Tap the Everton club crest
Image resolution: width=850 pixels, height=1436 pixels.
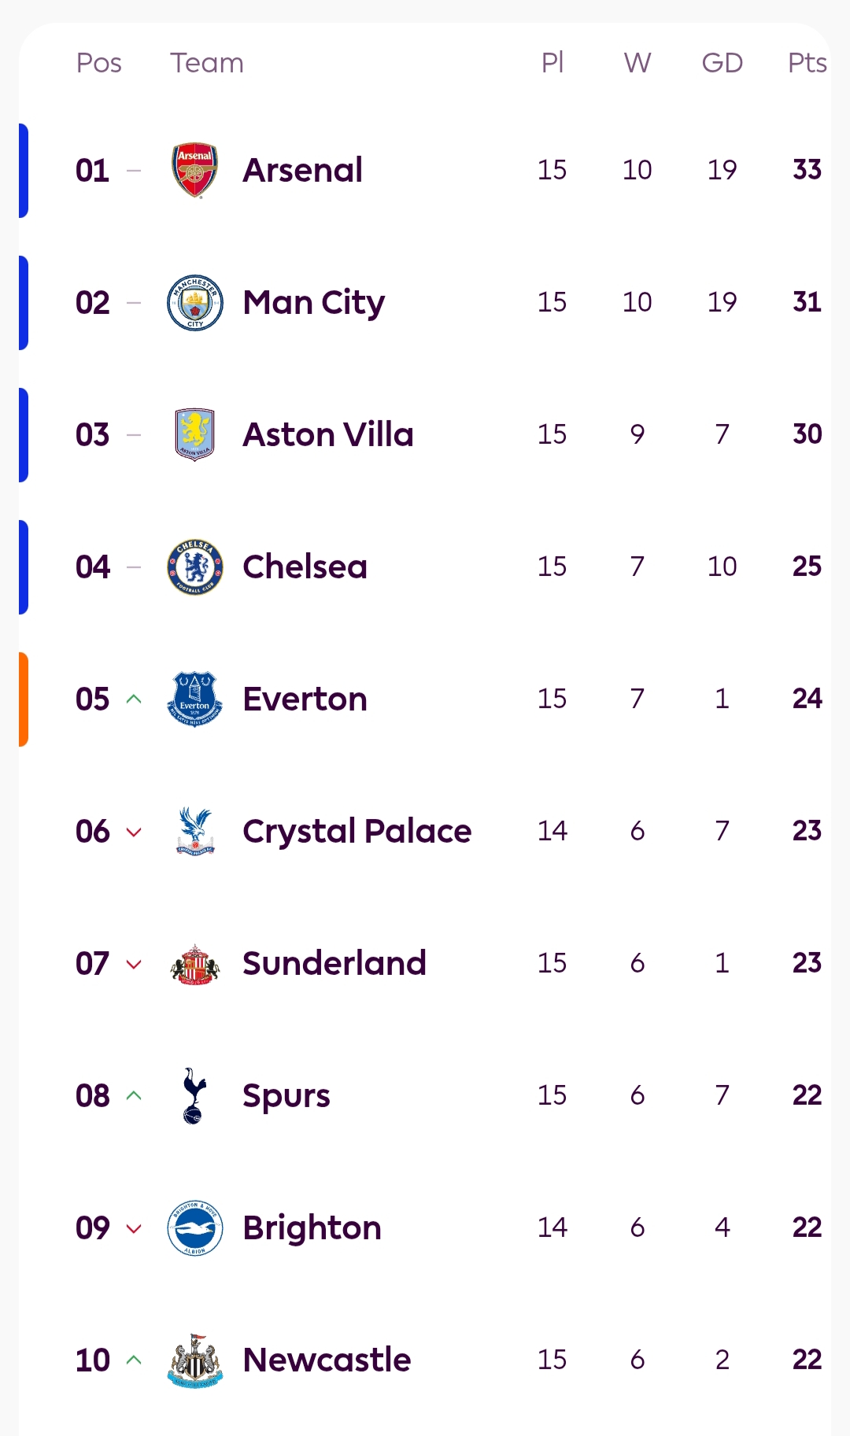[x=194, y=699]
